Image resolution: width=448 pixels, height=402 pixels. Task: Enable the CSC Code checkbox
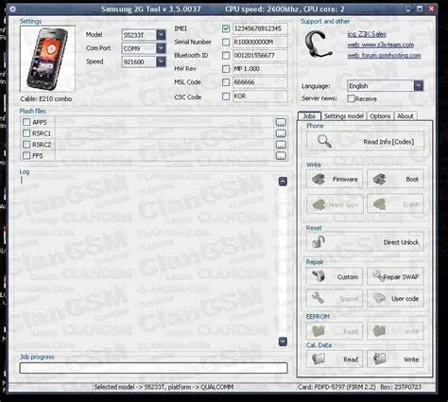[x=226, y=96]
